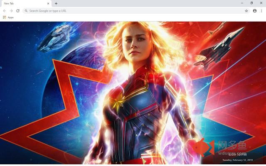266x166 pixels.
Task: Click the search magnifier in address bar
Action: (26, 11)
